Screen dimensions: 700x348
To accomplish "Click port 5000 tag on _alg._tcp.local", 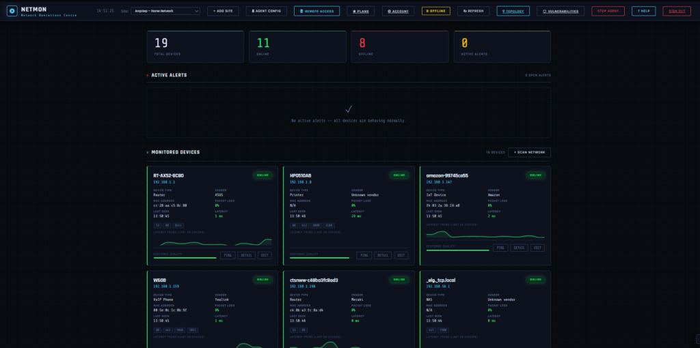I will point(443,330).
